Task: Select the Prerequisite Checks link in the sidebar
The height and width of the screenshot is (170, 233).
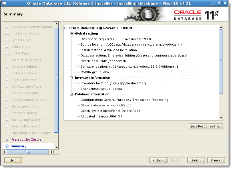Action: point(26,139)
